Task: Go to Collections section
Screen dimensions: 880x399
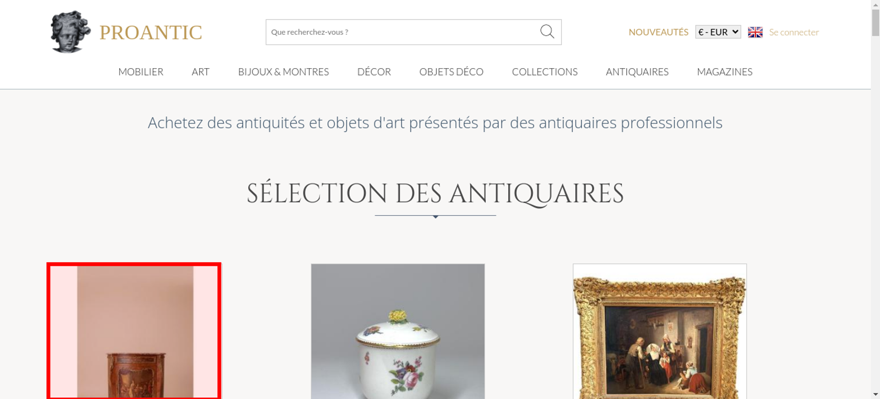Action: point(545,72)
